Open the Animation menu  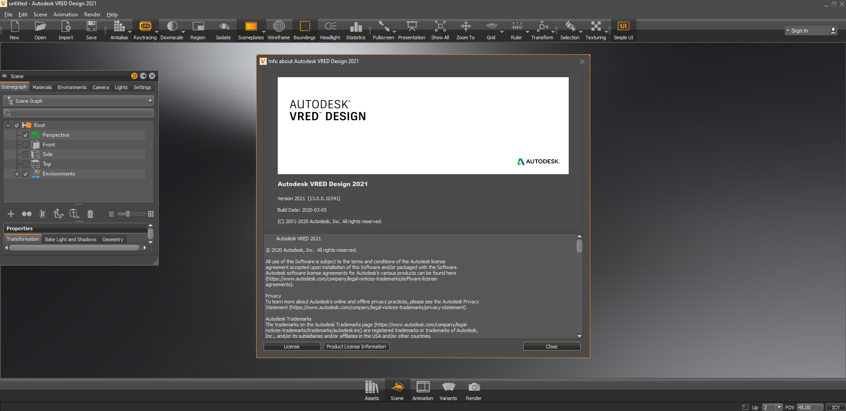(66, 15)
